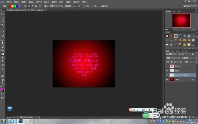The image size is (198, 124).
Task: Toggle Dither checkbox in options bar
Action: [92, 6]
